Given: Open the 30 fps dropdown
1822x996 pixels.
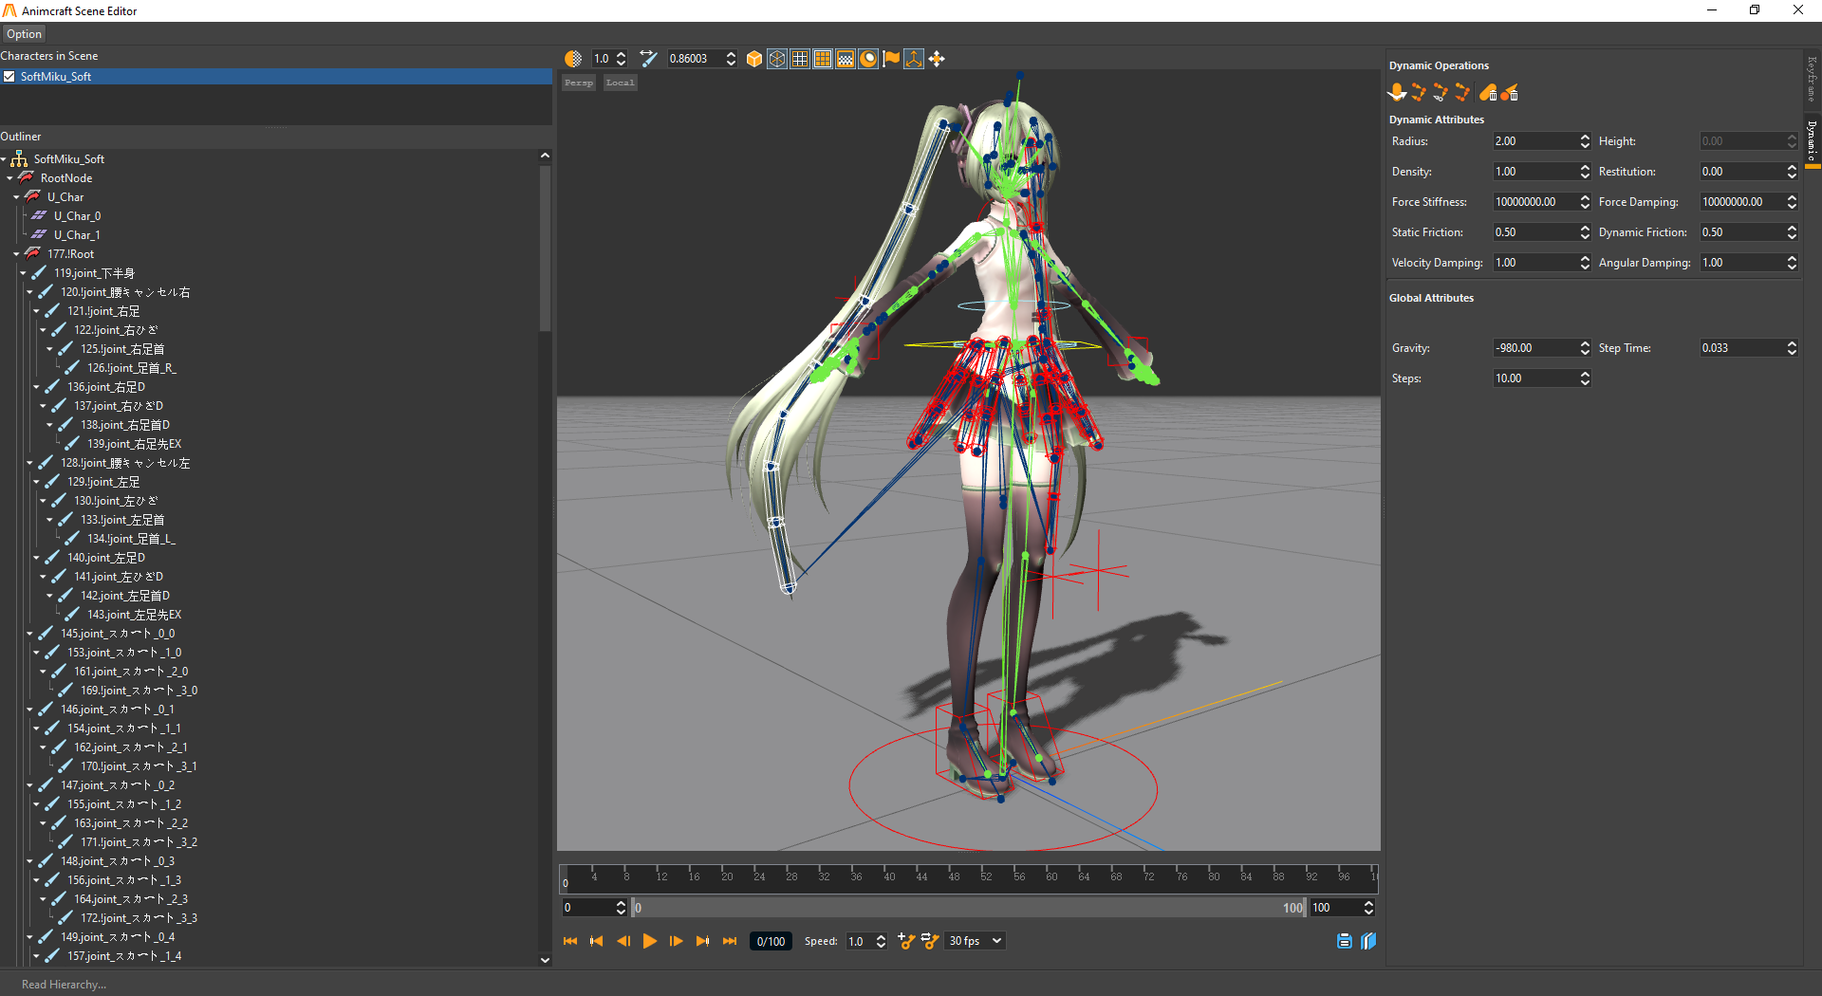Looking at the screenshot, I should 976,941.
